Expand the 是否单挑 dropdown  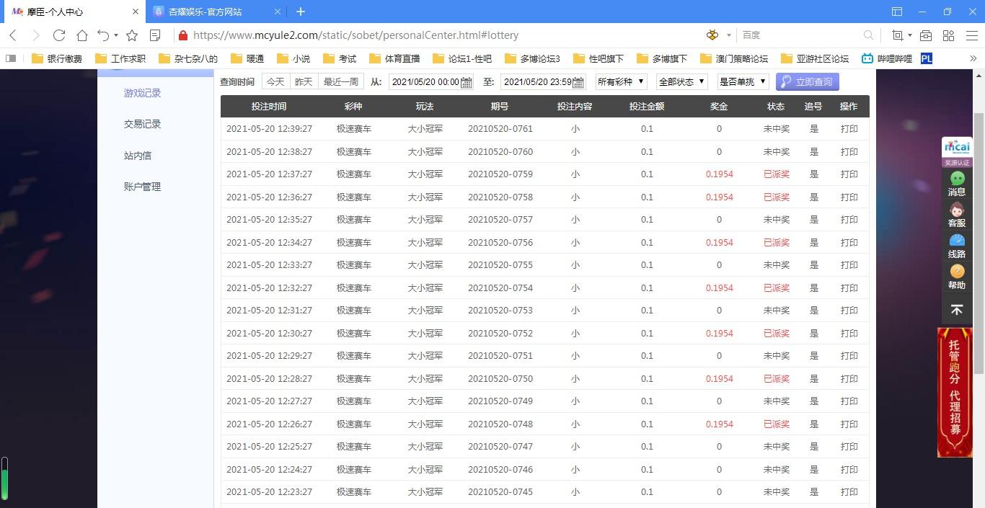coord(743,82)
